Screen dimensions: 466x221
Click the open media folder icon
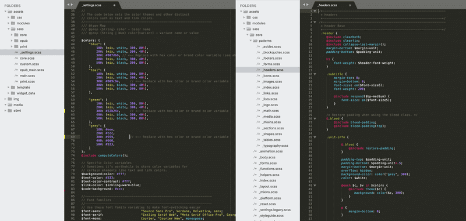pyautogui.click(x=10, y=105)
